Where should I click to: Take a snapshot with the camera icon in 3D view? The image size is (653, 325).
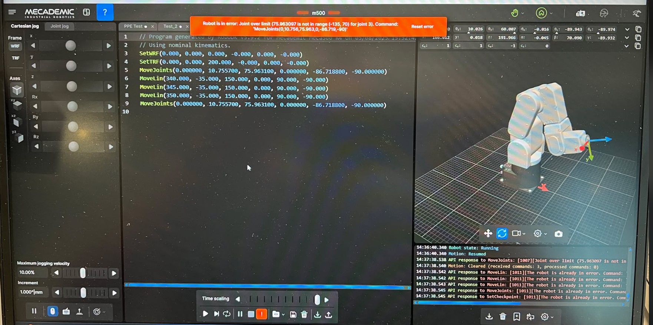pyautogui.click(x=558, y=234)
